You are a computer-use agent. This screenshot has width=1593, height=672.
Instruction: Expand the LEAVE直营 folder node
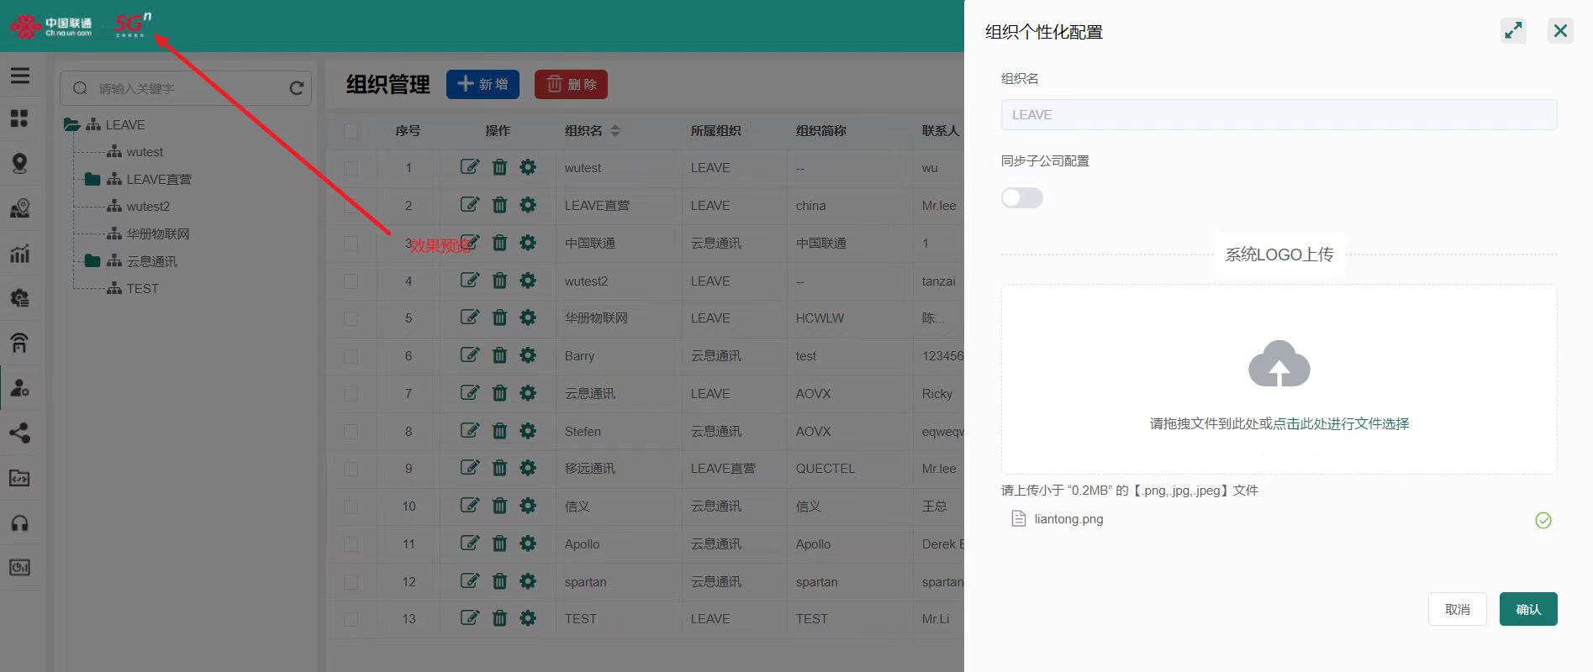(92, 179)
